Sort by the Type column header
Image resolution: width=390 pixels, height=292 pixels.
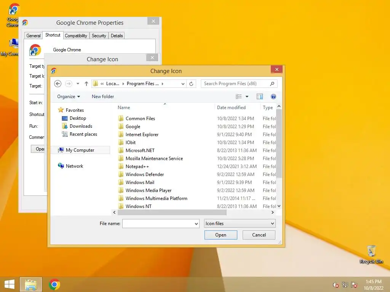coord(268,108)
